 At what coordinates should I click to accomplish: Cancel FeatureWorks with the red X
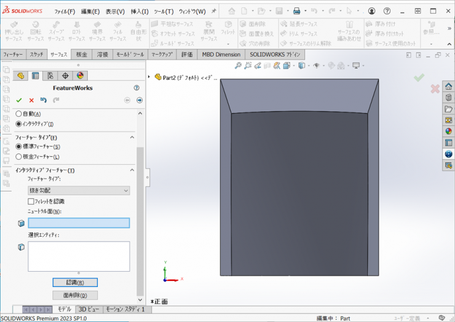tap(31, 100)
